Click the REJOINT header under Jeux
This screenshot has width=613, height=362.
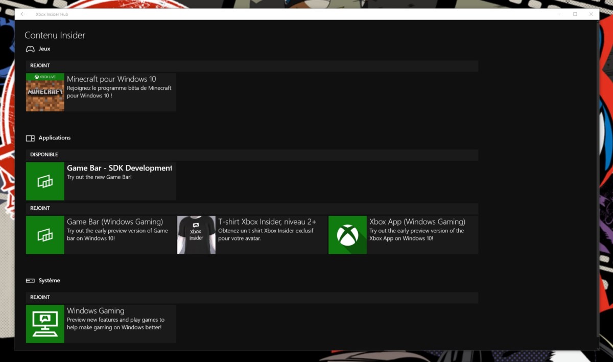pos(252,66)
